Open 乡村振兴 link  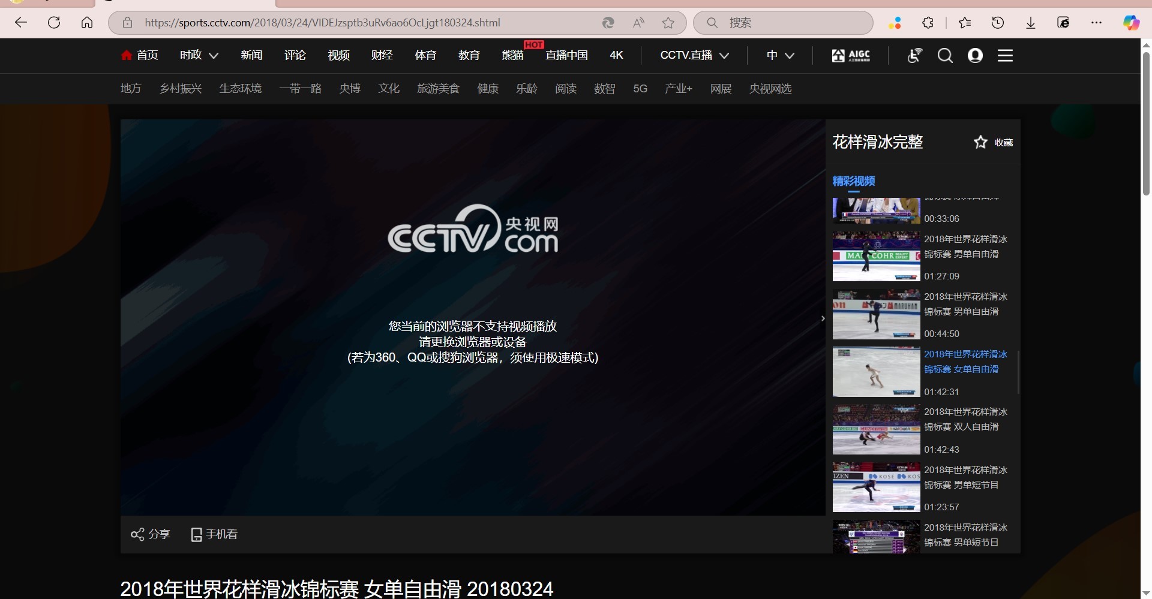[181, 89]
